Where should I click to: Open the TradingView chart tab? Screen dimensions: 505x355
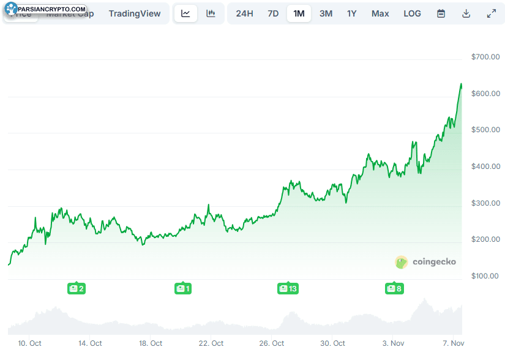135,13
